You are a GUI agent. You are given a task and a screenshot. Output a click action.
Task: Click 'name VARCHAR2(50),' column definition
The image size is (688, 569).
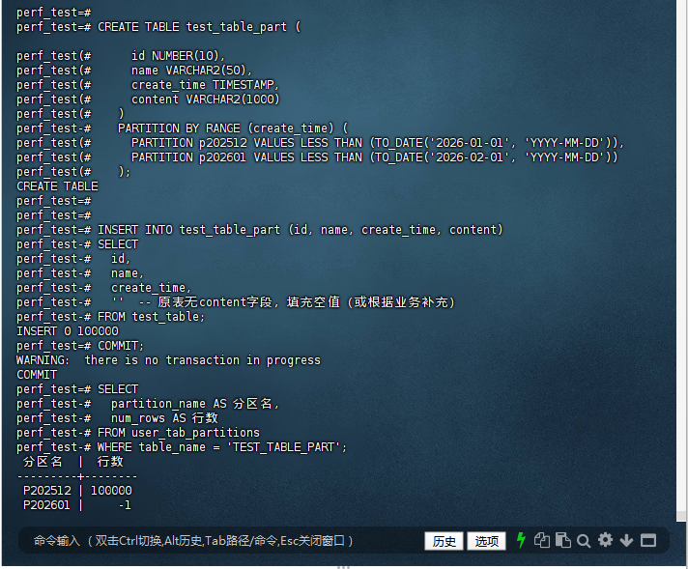pyautogui.click(x=191, y=71)
